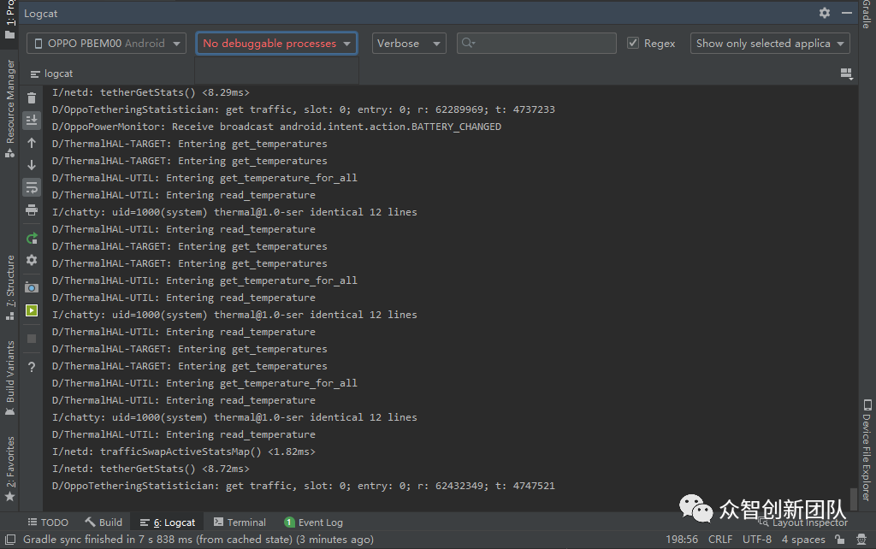This screenshot has width=876, height=549.
Task: Click the tool windows toggle icon in status bar
Action: pos(10,540)
